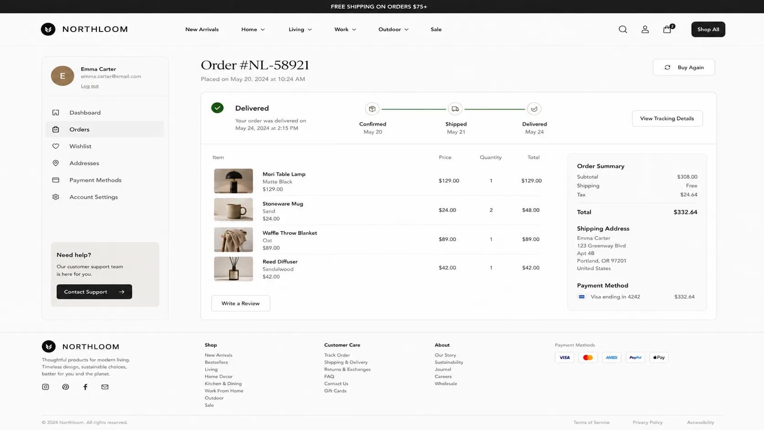Click Emma Carter's avatar circle
This screenshot has height=430, width=764.
63,76
